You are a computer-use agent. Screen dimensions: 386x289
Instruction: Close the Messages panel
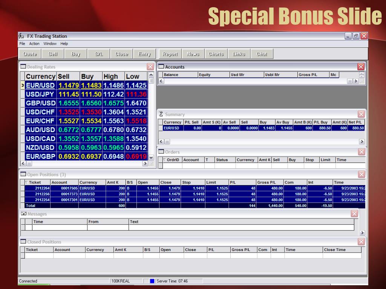354,214
